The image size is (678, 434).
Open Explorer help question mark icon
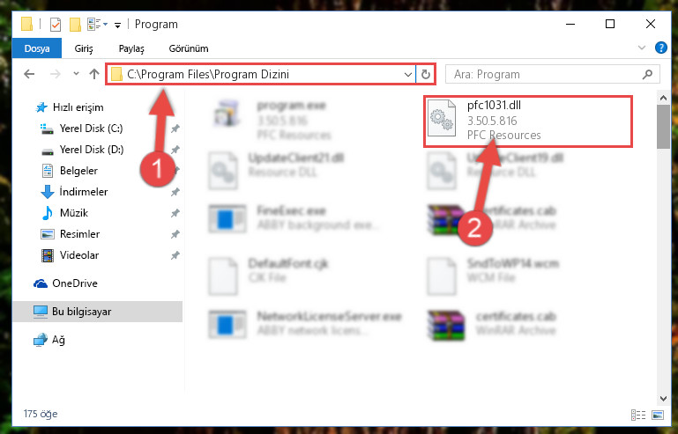tap(660, 48)
